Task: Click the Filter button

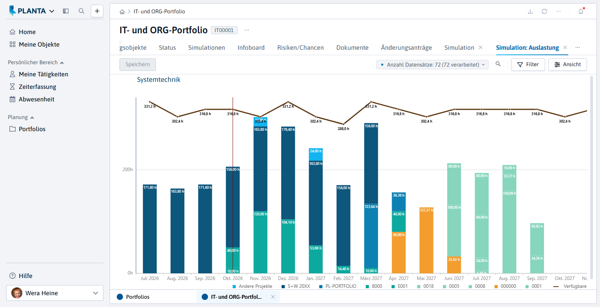Action: click(528, 65)
